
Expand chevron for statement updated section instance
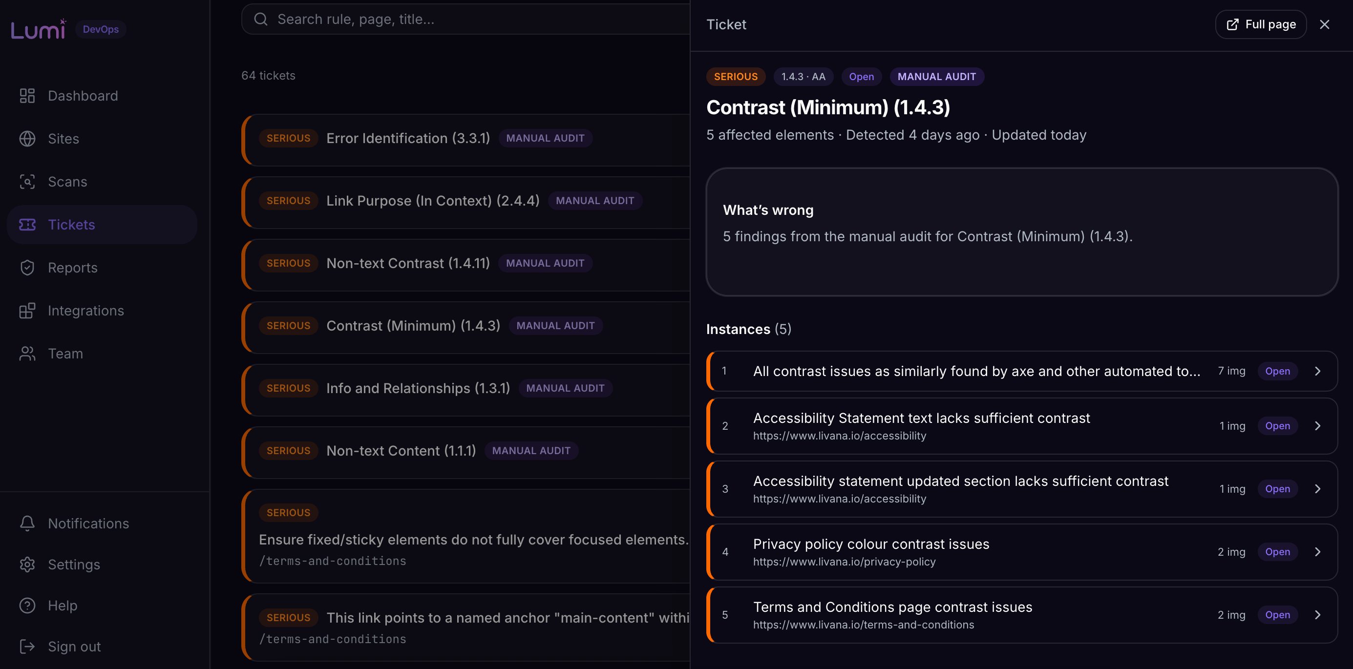[1317, 489]
